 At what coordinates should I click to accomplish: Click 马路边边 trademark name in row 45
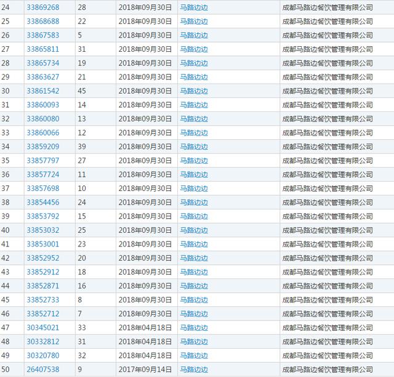pyautogui.click(x=194, y=300)
